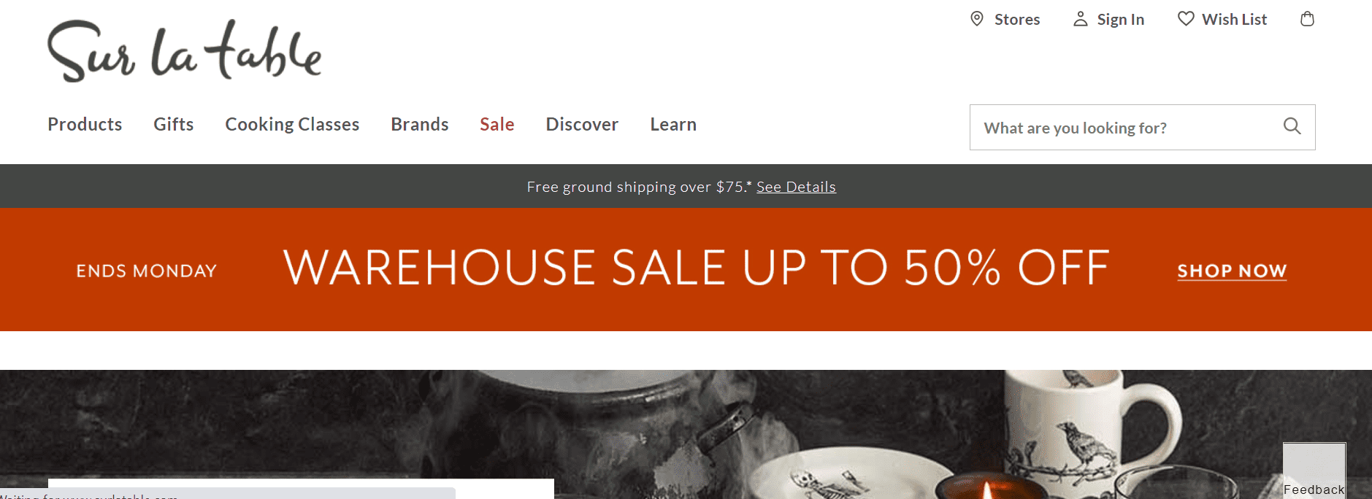Click Shop Now on Warehouse Sale banner
This screenshot has height=499, width=1372.
tap(1232, 271)
